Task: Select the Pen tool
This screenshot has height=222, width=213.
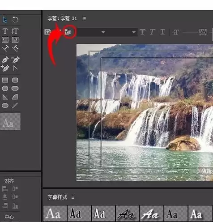Action: [x=5, y=60]
